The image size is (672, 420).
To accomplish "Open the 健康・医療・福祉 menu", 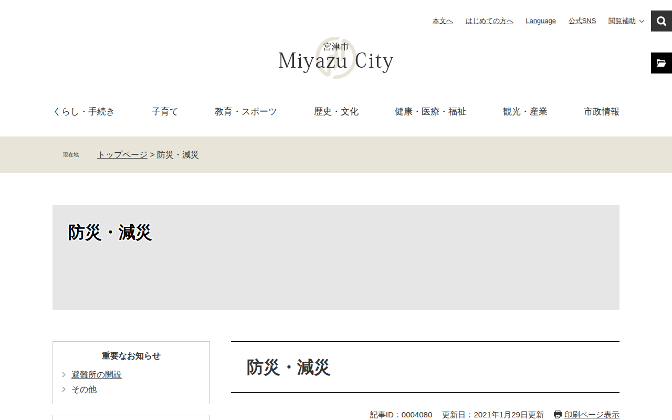I will (x=430, y=111).
